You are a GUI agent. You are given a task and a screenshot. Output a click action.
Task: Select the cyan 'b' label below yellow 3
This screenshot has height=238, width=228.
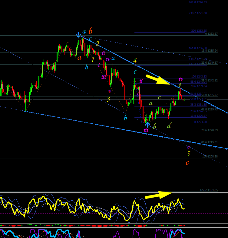[125, 118]
